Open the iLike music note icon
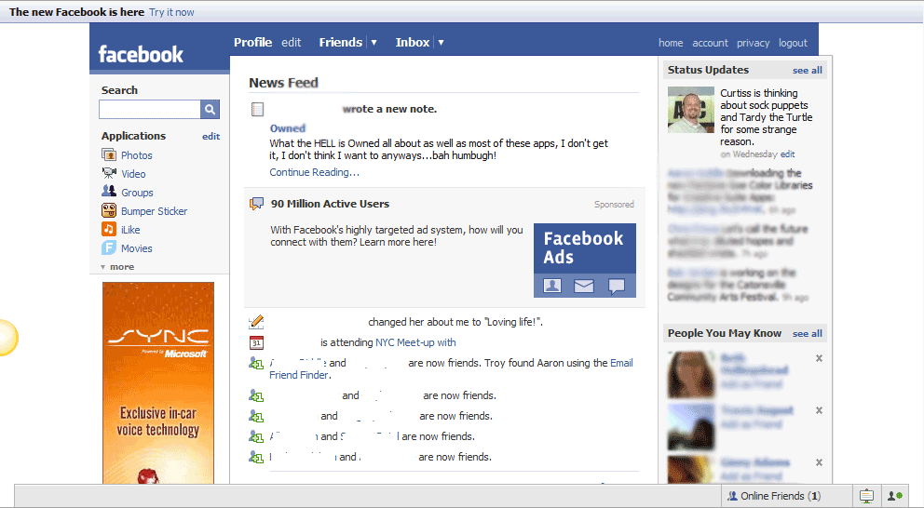The height and width of the screenshot is (508, 924). (109, 230)
